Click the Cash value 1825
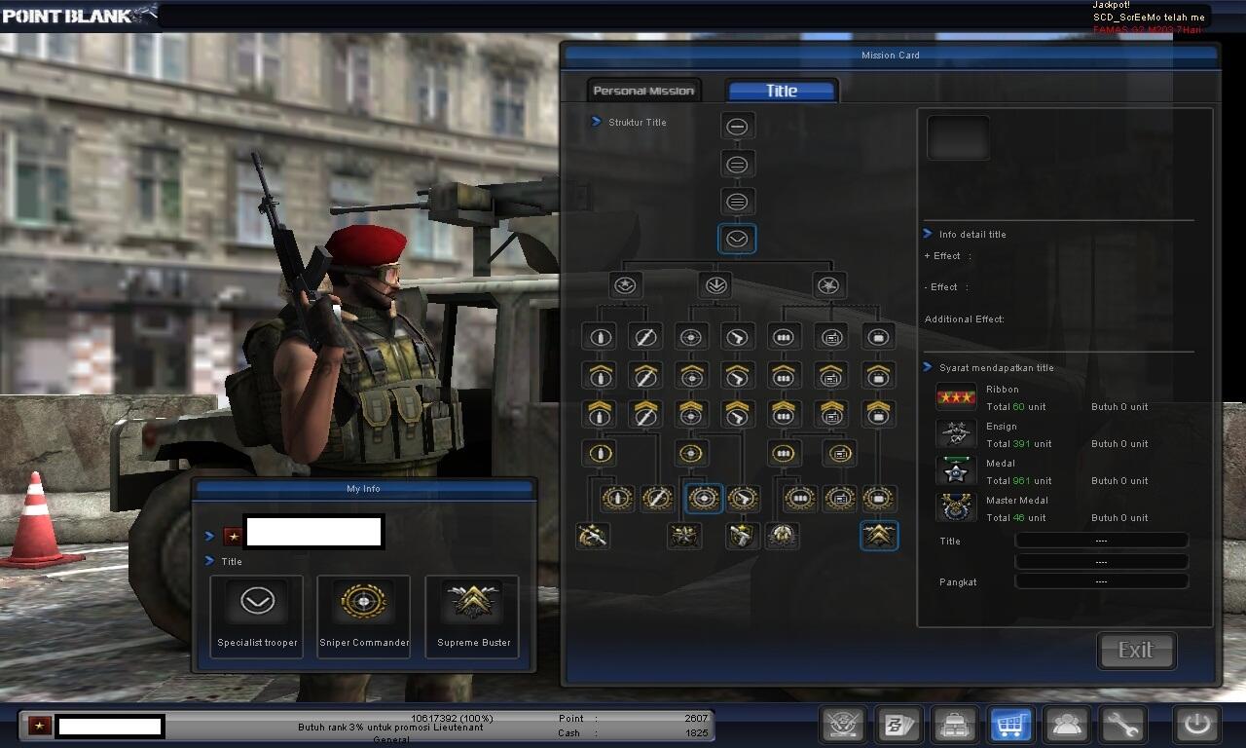This screenshot has height=748, width=1246. click(696, 733)
